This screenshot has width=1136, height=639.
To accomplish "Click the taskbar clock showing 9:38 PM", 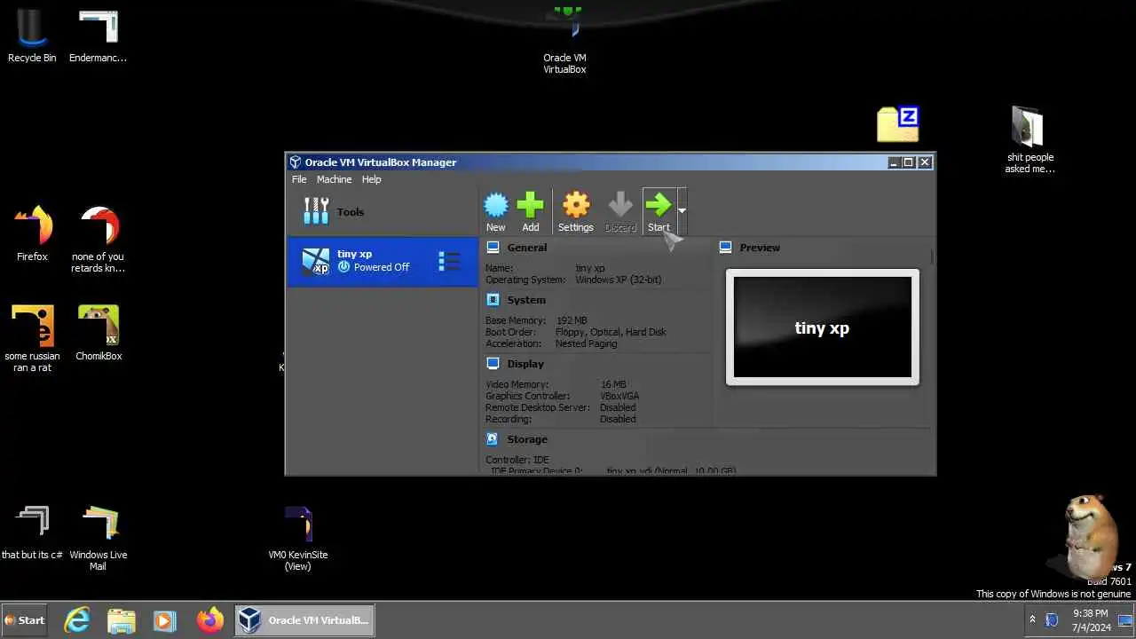I will [x=1091, y=619].
